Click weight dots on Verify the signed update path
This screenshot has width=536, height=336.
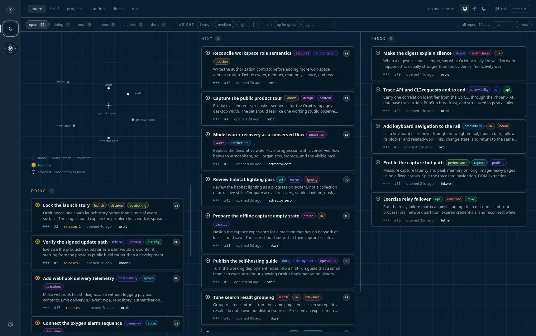coord(46,263)
